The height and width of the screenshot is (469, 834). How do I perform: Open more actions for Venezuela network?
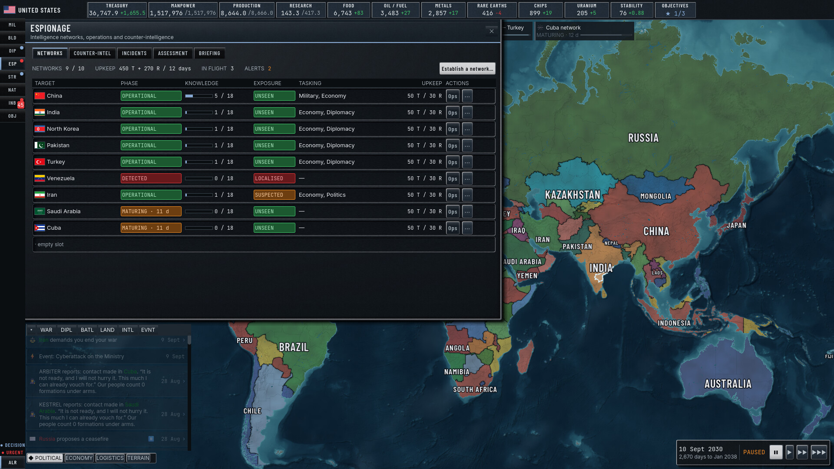point(467,178)
